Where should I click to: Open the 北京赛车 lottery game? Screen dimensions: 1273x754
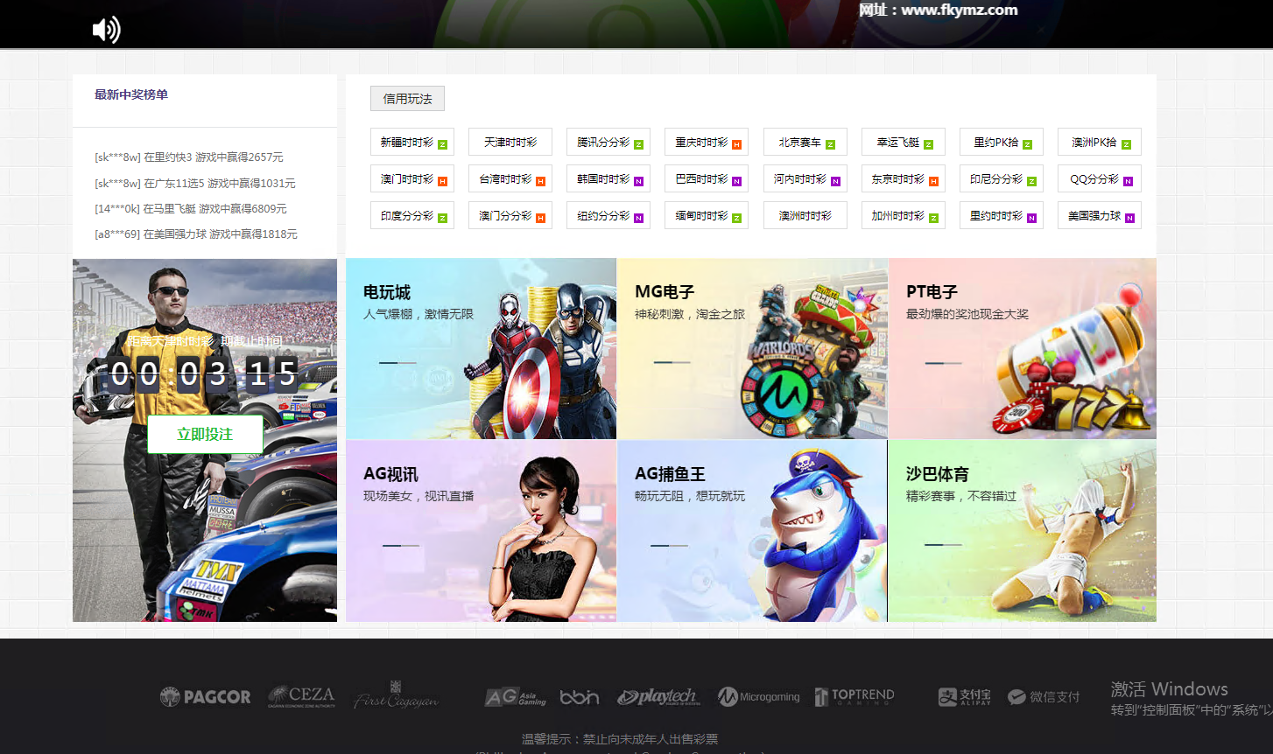tap(805, 143)
